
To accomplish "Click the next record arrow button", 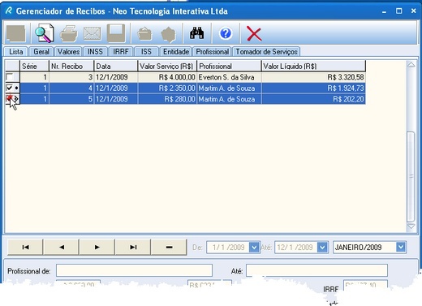I will pos(97,247).
